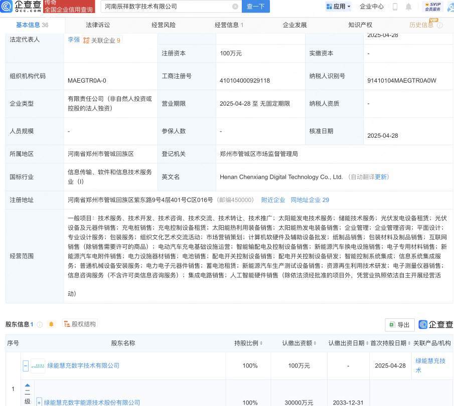Open the 应用 dropdown menu

(338, 7)
